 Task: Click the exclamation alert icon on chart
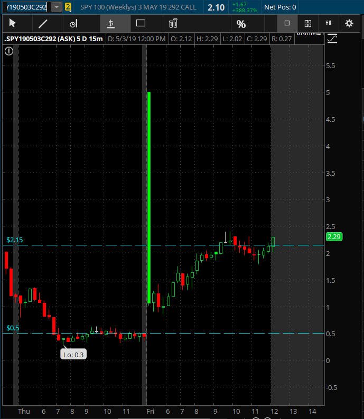pyautogui.click(x=9, y=51)
